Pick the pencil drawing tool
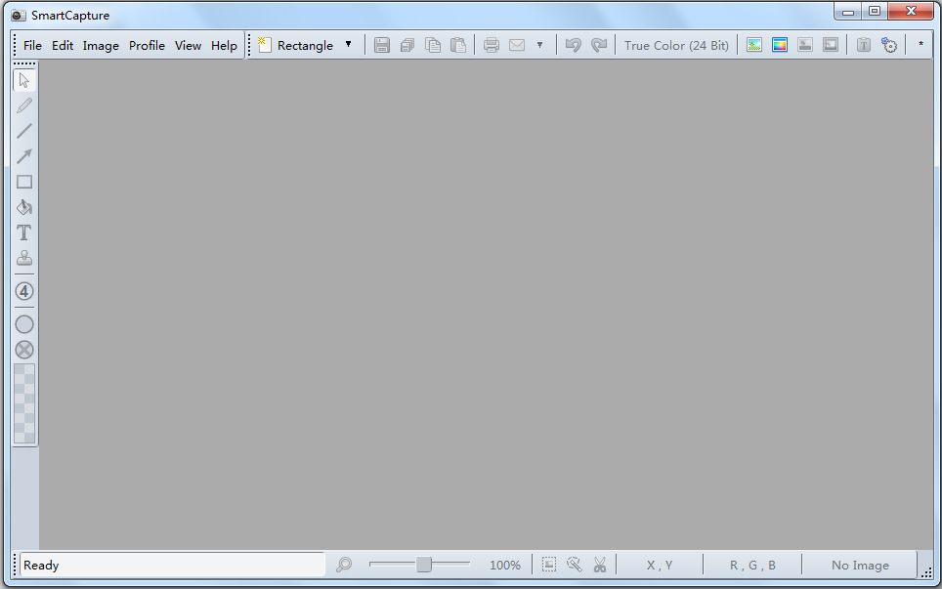 [24, 105]
